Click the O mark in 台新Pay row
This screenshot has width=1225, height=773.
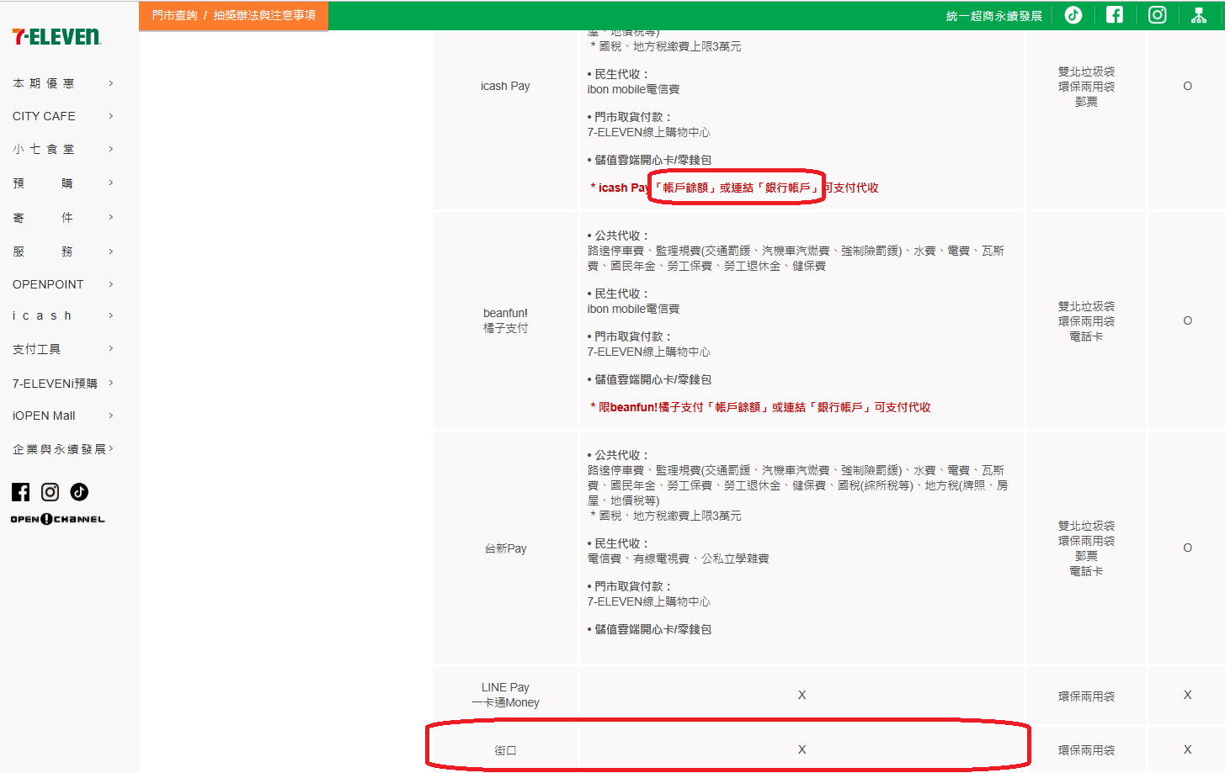[1187, 548]
